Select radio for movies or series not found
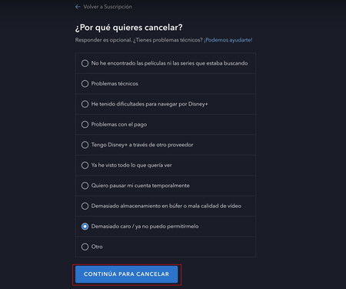 85,63
